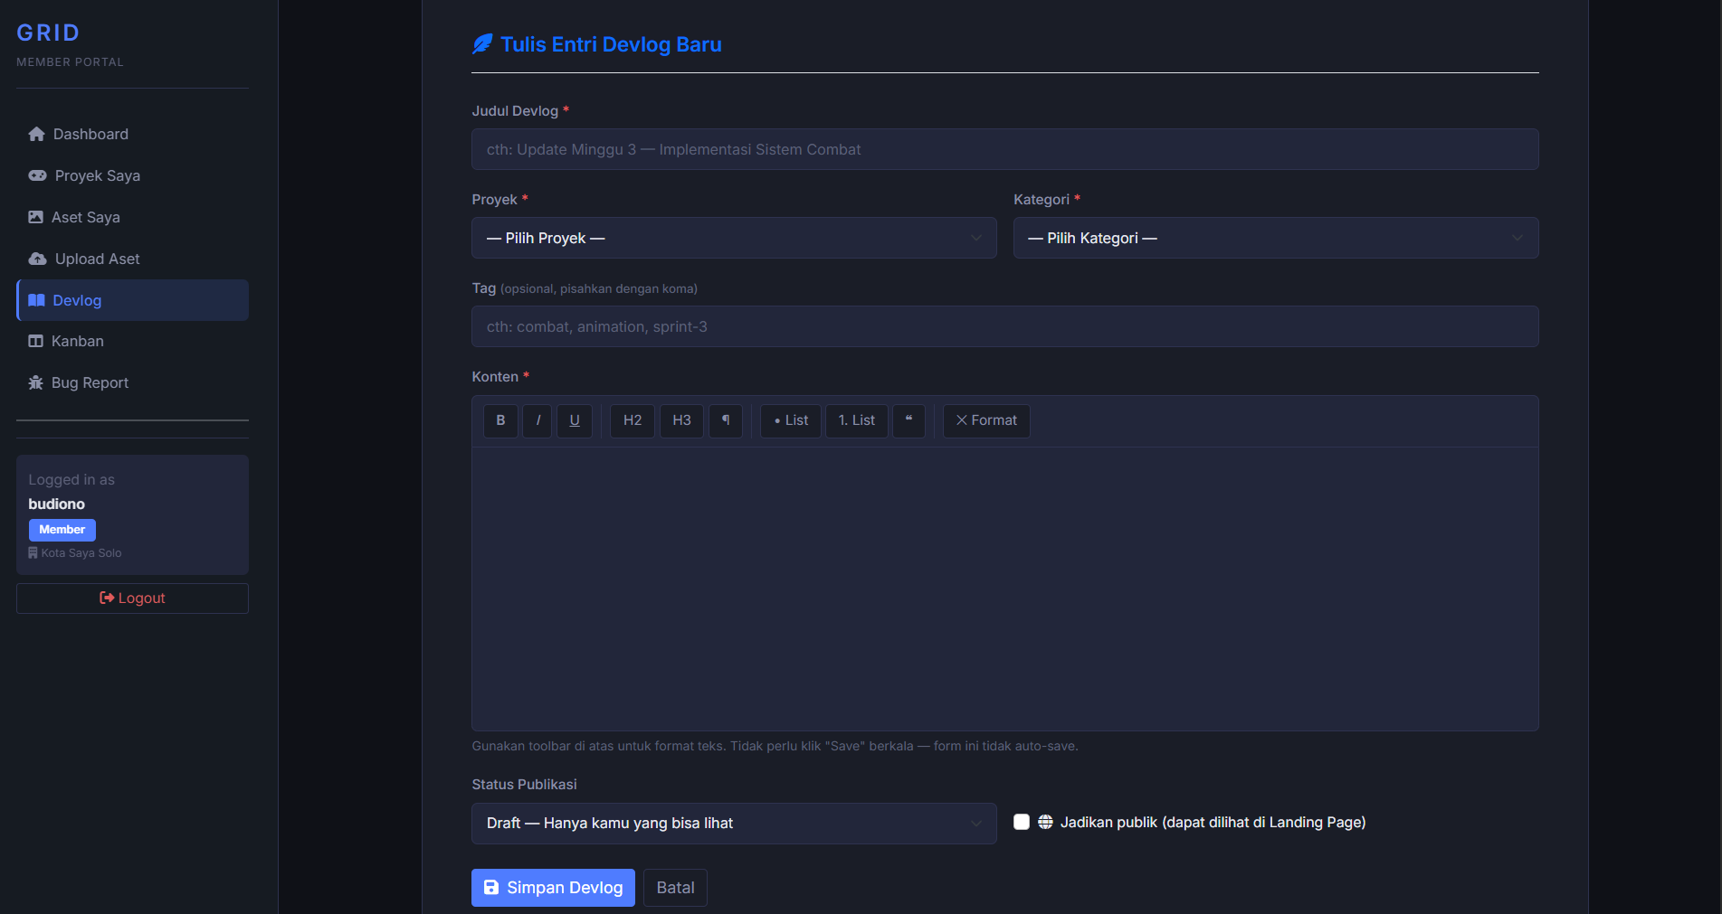Focus the Tag input field
The height and width of the screenshot is (914, 1722).
click(1004, 326)
